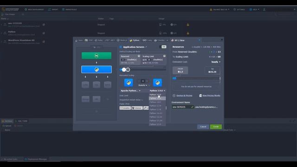Click New Environment in the top toolbar

34,9
